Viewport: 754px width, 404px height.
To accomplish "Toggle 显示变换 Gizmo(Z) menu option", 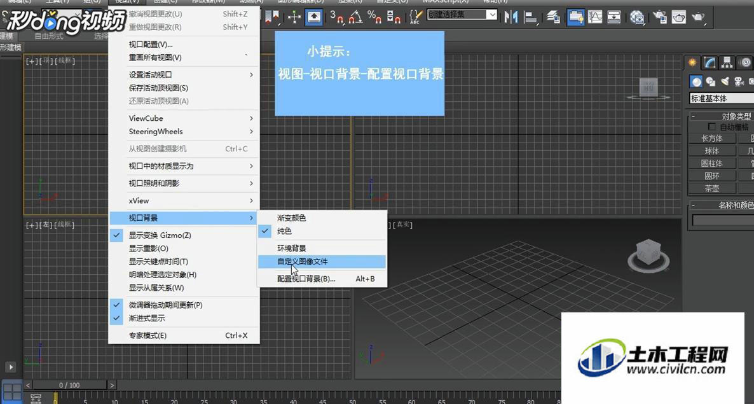I will (184, 235).
